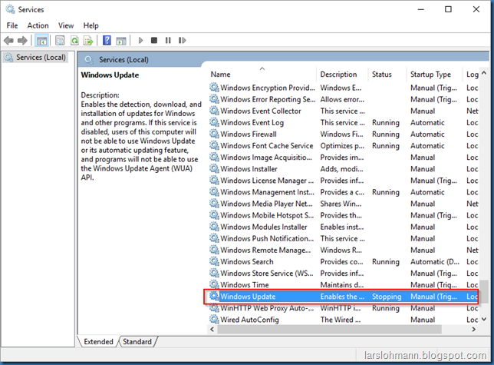Screen dimensions: 494x365
Task: Click Services (Local) header in details pane
Action: point(123,60)
